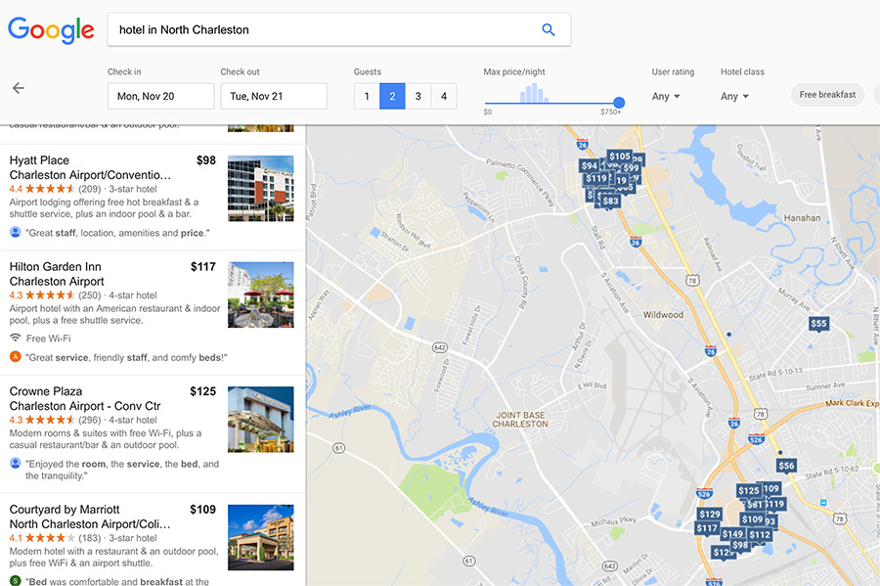The height and width of the screenshot is (586, 880).
Task: Select the $112 price marker on map
Action: click(x=760, y=534)
